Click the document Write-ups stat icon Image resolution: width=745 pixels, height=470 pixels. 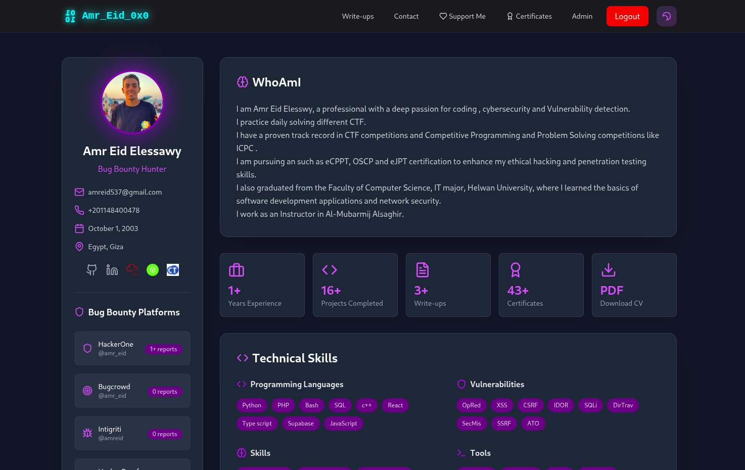[x=423, y=270]
